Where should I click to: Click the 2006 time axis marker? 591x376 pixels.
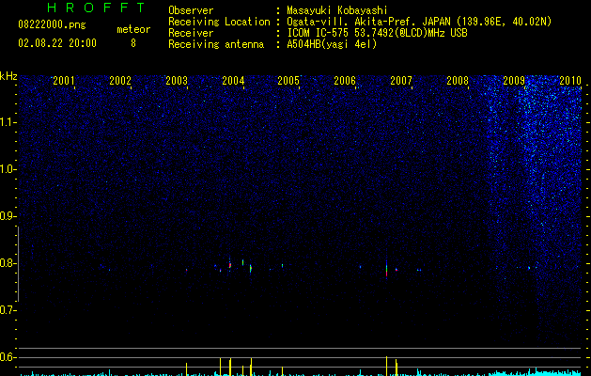[x=345, y=80]
